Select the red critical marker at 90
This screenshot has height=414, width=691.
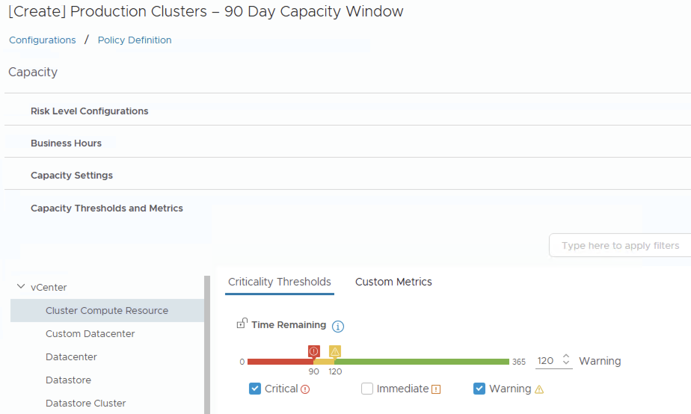[x=314, y=352]
